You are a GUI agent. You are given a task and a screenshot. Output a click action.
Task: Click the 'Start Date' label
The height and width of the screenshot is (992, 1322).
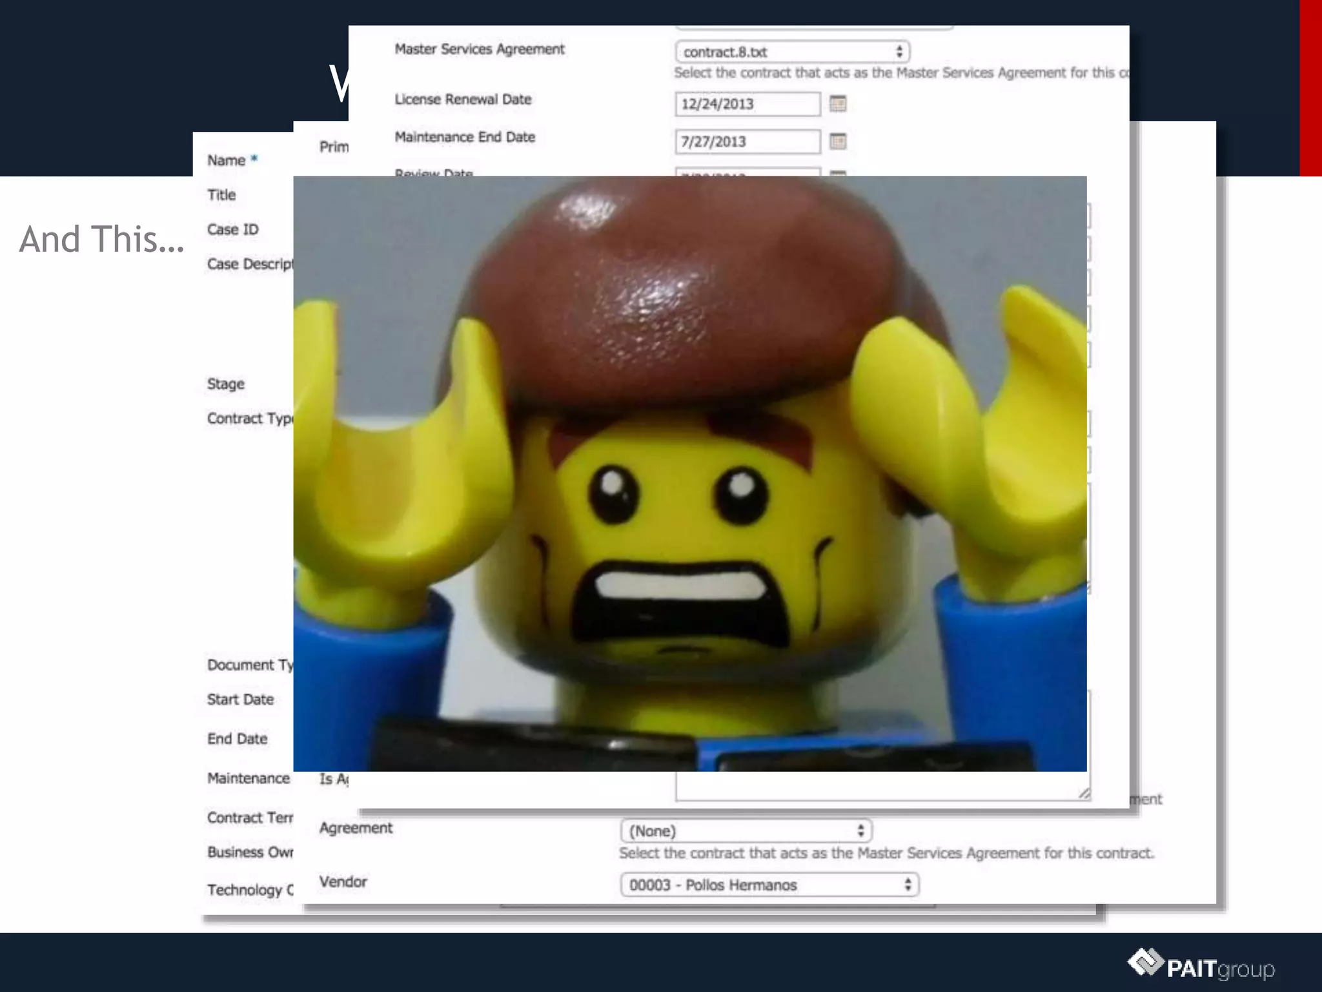[240, 699]
